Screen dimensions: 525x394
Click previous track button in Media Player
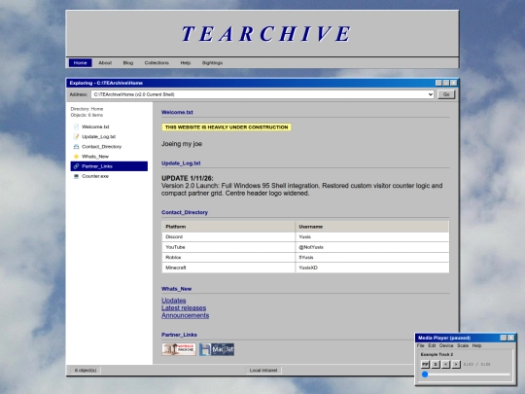tap(445, 364)
